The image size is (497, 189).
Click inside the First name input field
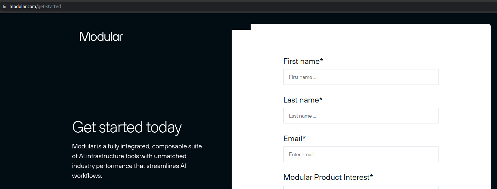361,77
